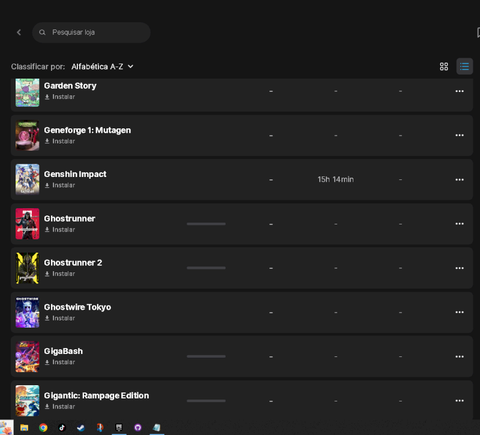Click the Ghostrunner achievements progress bar
This screenshot has width=480, height=435.
(206, 224)
